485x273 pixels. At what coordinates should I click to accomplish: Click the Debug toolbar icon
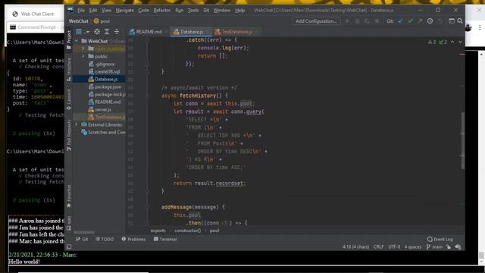coord(357,21)
